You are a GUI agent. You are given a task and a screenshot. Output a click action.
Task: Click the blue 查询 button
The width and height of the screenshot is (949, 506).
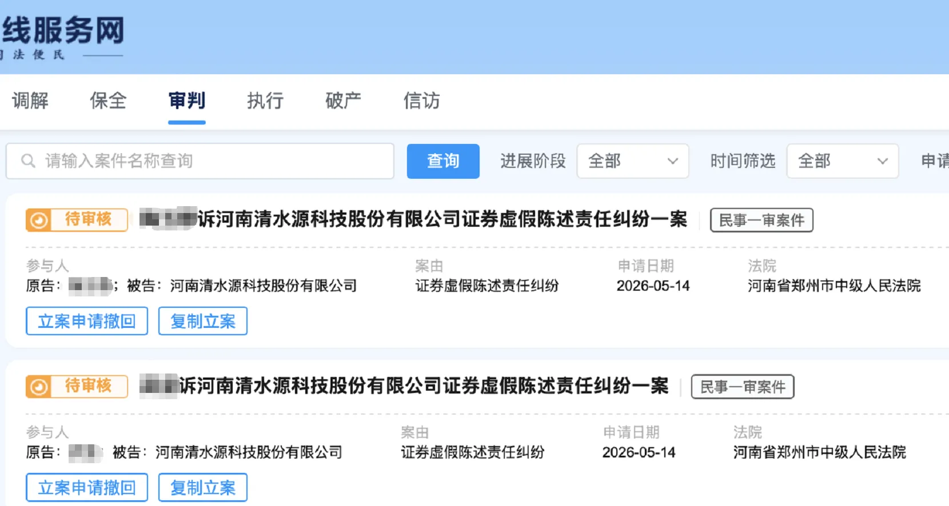443,161
